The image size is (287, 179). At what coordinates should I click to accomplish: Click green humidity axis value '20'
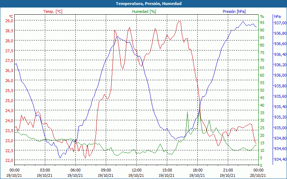tap(262, 135)
